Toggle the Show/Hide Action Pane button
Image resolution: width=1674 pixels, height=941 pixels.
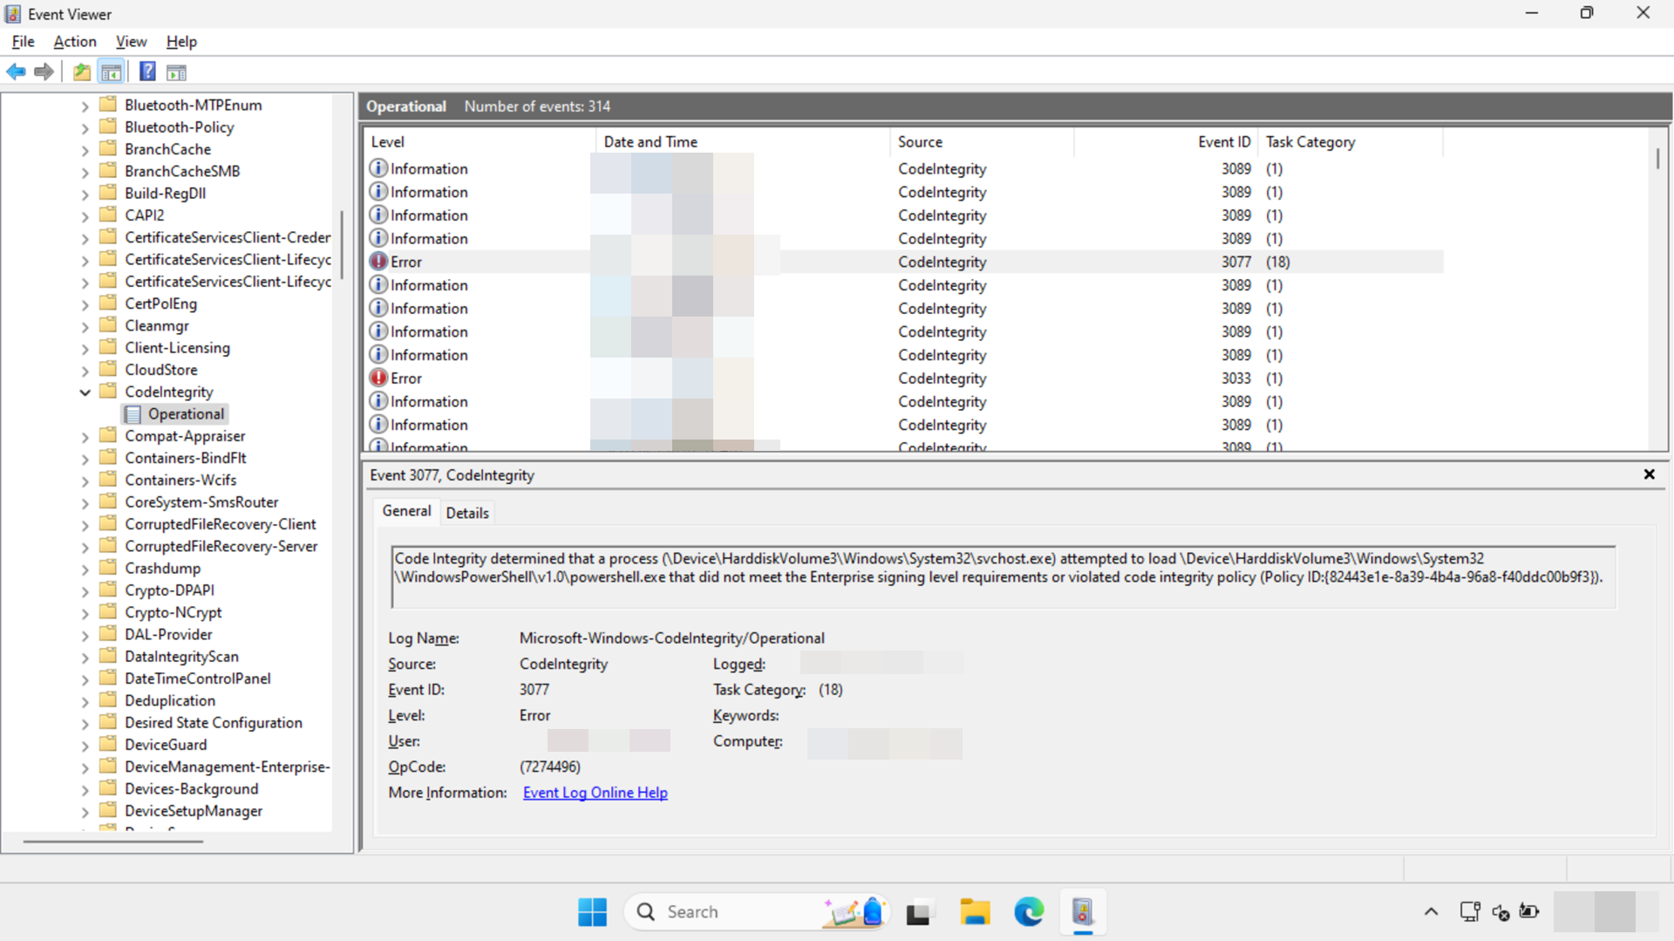click(176, 72)
